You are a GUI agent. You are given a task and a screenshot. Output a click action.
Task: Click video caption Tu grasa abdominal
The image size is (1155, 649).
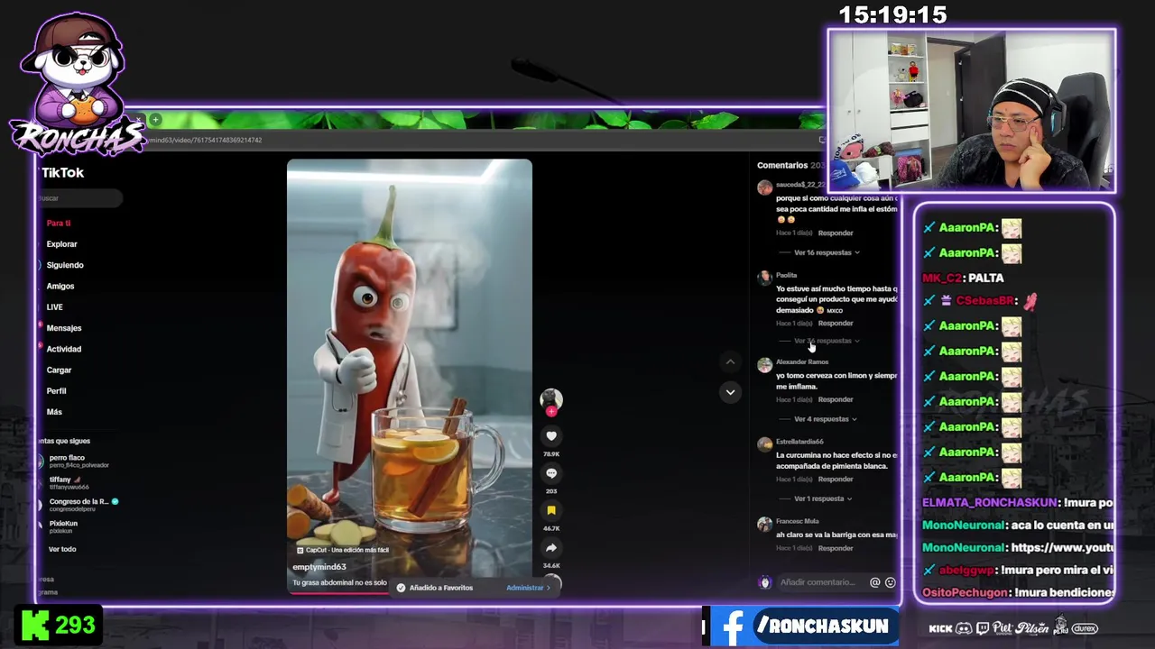click(339, 583)
